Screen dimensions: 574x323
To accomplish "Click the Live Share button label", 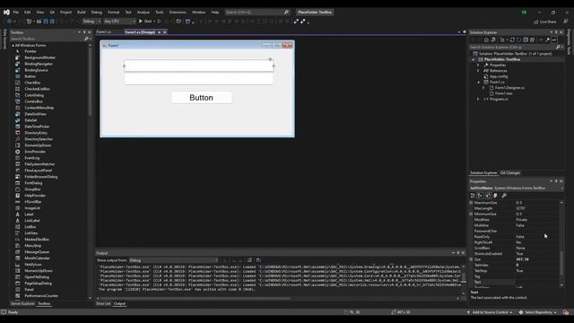I will pyautogui.click(x=548, y=22).
